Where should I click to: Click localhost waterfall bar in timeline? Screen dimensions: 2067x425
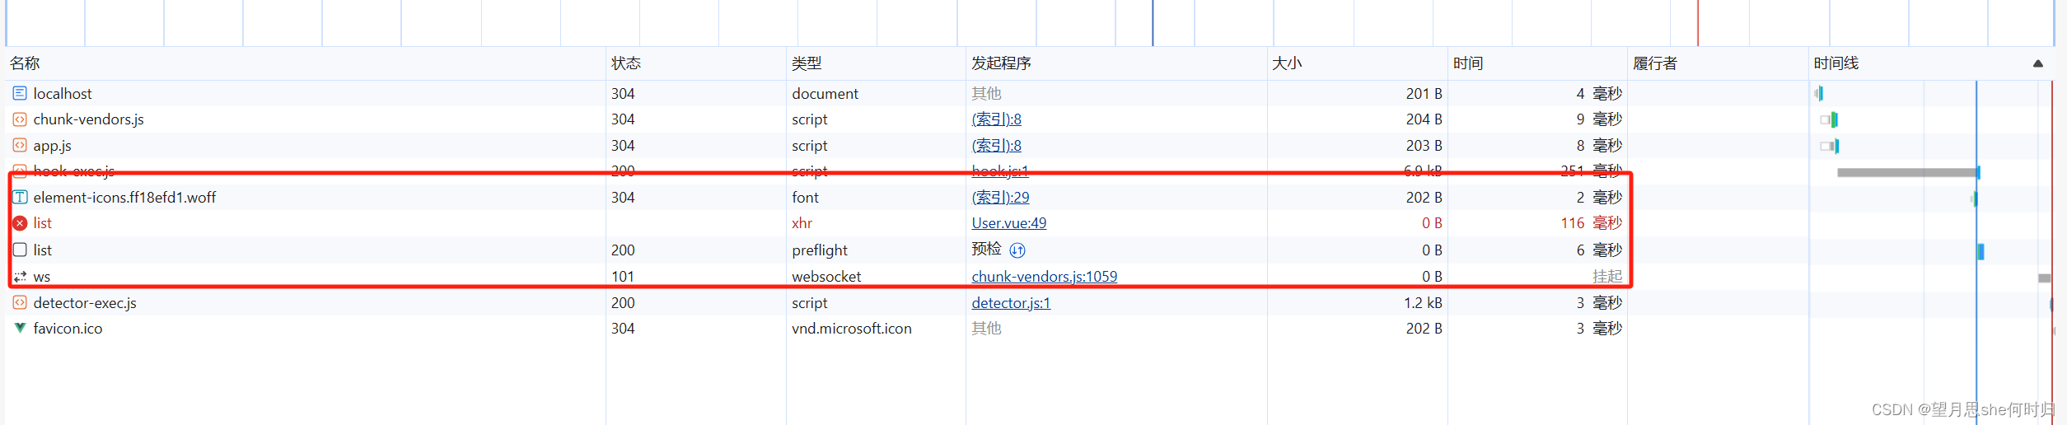click(x=1818, y=94)
